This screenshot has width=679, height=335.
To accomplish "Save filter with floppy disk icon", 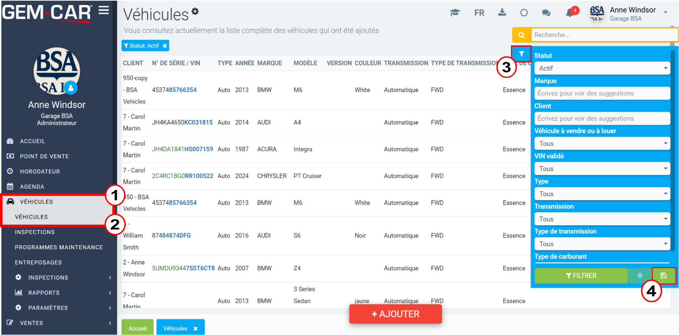I will (x=663, y=275).
